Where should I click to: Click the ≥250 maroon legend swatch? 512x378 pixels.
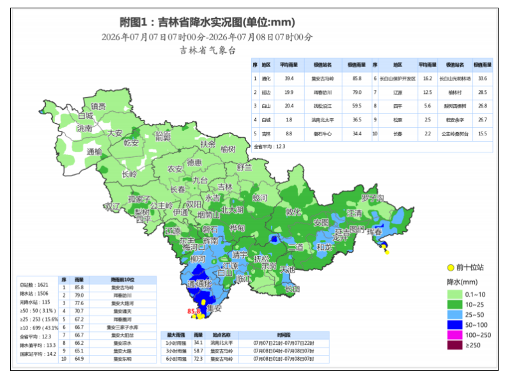pos(454,345)
